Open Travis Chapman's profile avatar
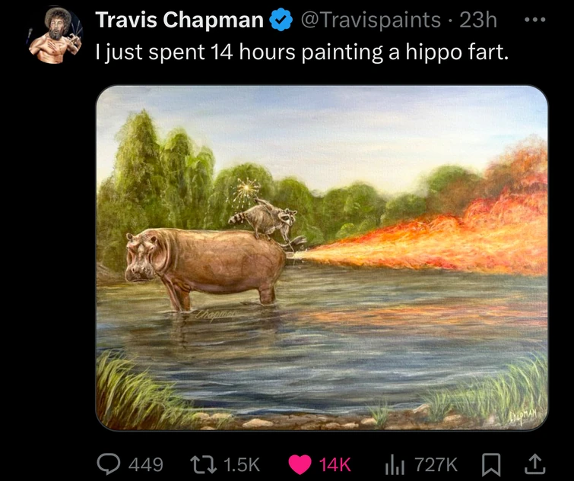This screenshot has width=574, height=481. click(x=55, y=35)
